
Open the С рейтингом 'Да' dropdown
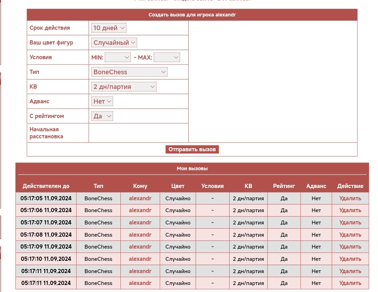102,116
